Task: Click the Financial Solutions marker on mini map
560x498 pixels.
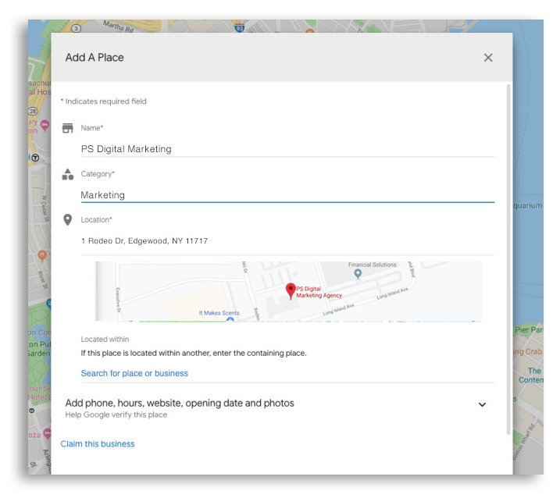Action: tap(358, 273)
